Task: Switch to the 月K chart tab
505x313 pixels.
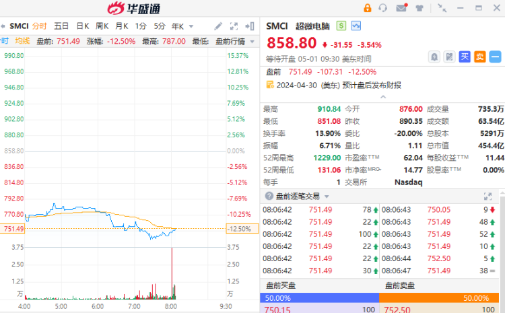Action: click(122, 26)
